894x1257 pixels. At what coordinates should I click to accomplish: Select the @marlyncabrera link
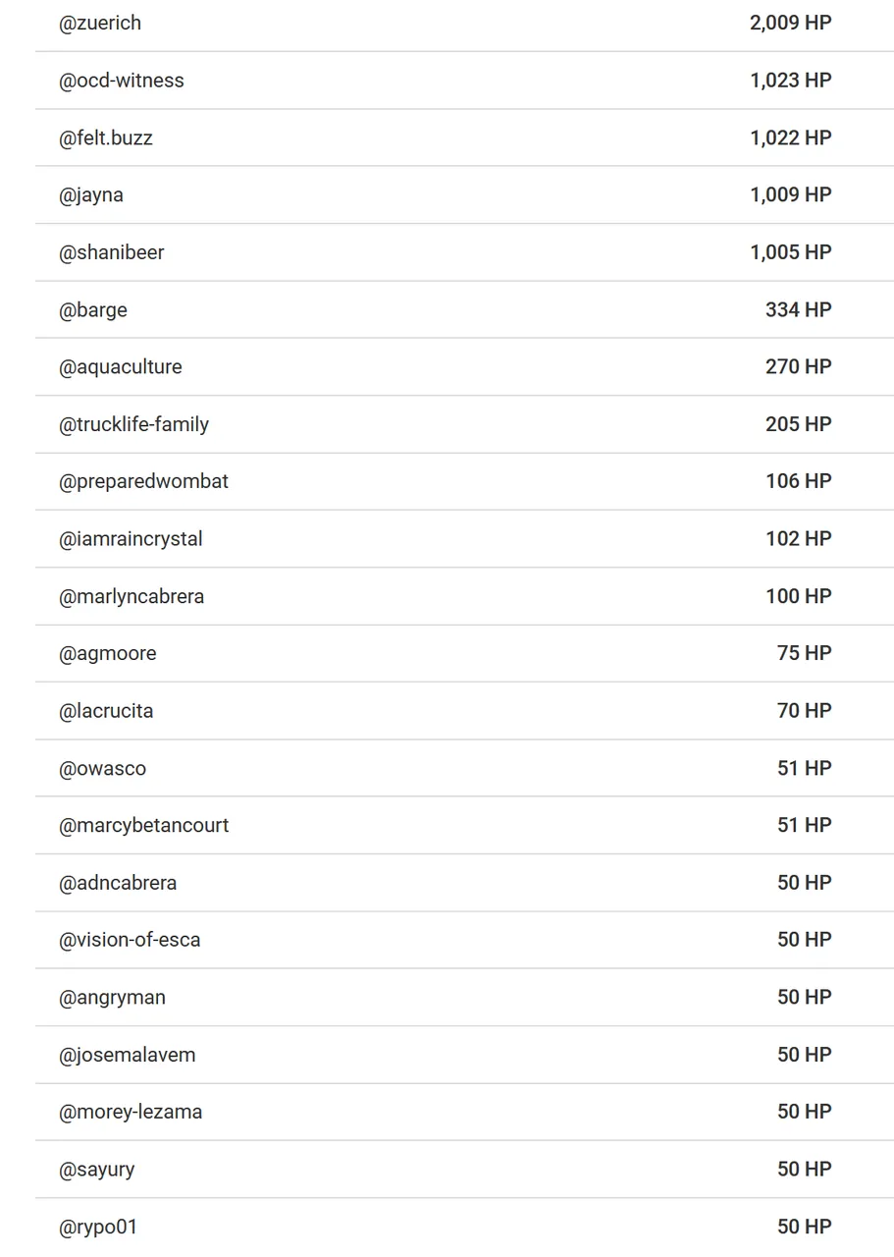click(132, 596)
